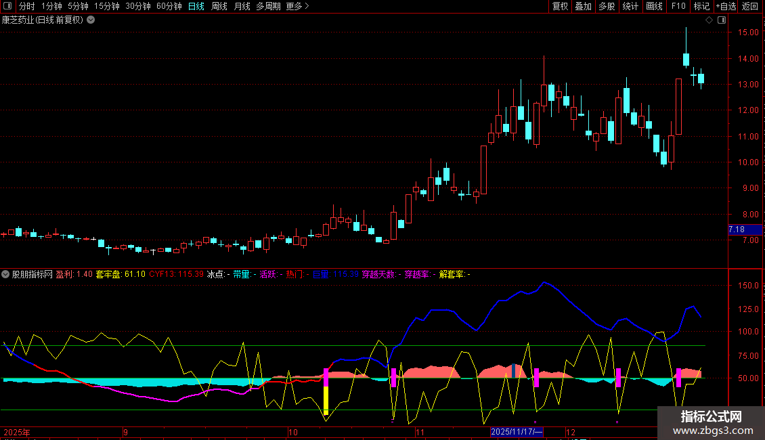Toggle the left sidebar panel icon
This screenshot has height=440, width=765.
7,6
